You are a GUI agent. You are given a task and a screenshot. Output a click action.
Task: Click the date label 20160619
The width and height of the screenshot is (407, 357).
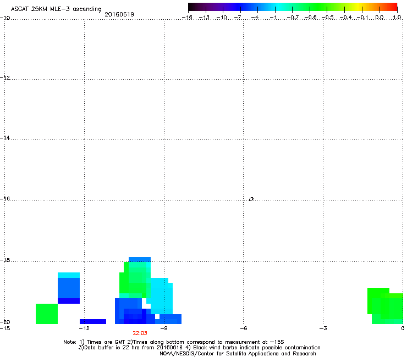click(119, 14)
